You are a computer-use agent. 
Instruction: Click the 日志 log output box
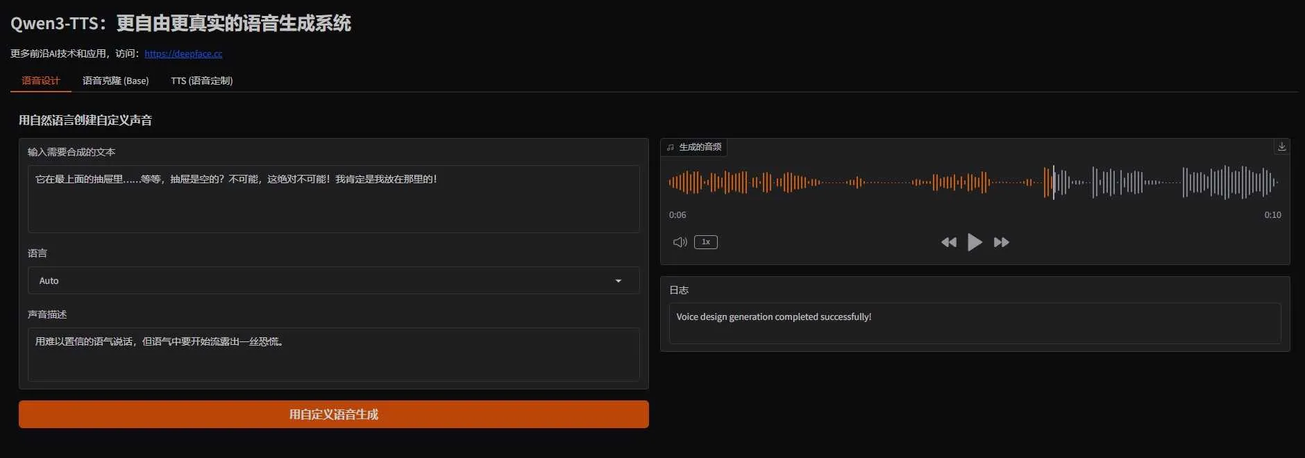[975, 323]
